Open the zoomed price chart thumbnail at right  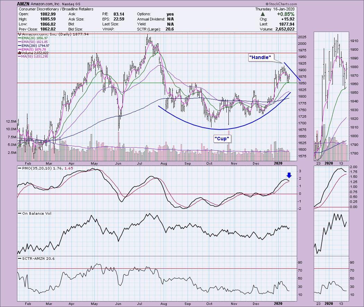[331, 96]
